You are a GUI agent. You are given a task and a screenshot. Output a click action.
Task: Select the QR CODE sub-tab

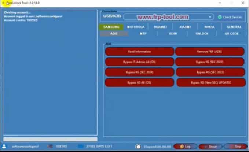click(231, 34)
